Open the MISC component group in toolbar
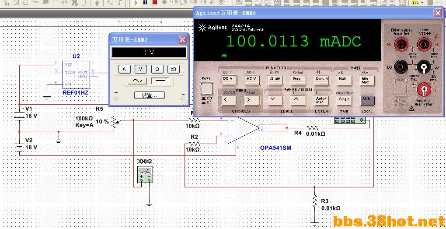 36,2
